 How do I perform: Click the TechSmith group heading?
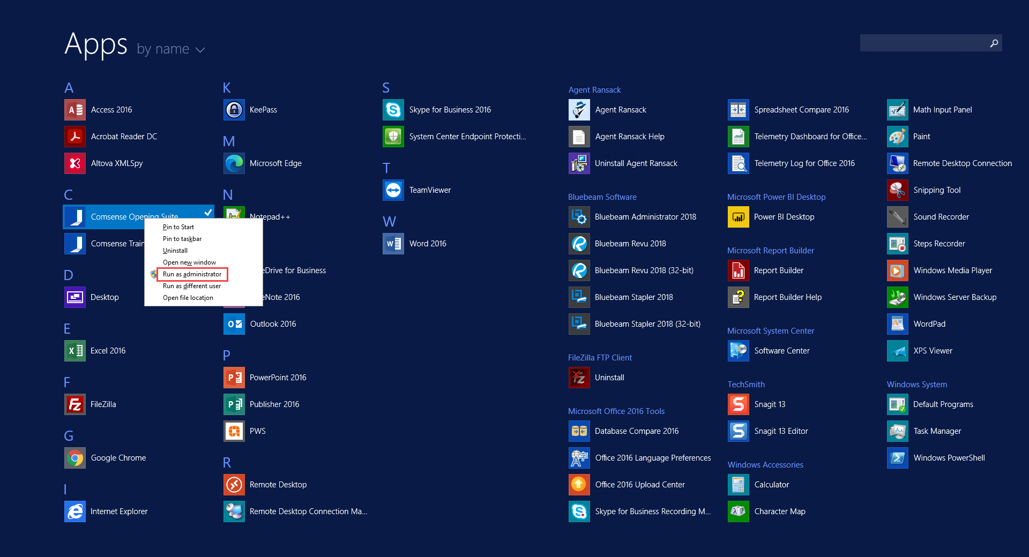pos(746,385)
